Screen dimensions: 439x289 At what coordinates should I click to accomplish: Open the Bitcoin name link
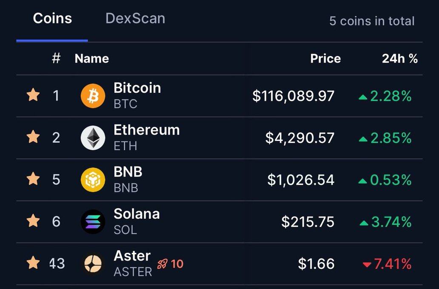(137, 88)
